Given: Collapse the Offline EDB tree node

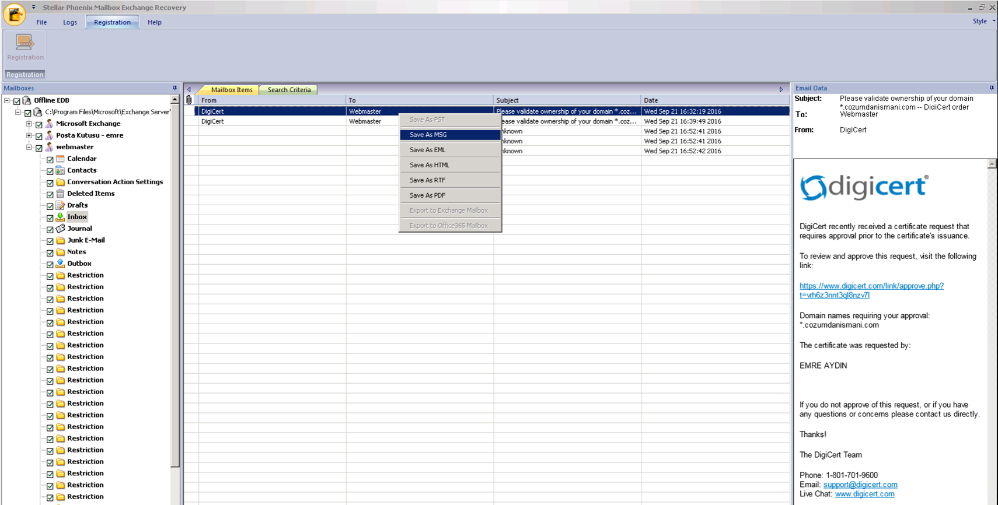Looking at the screenshot, I should pos(7,100).
